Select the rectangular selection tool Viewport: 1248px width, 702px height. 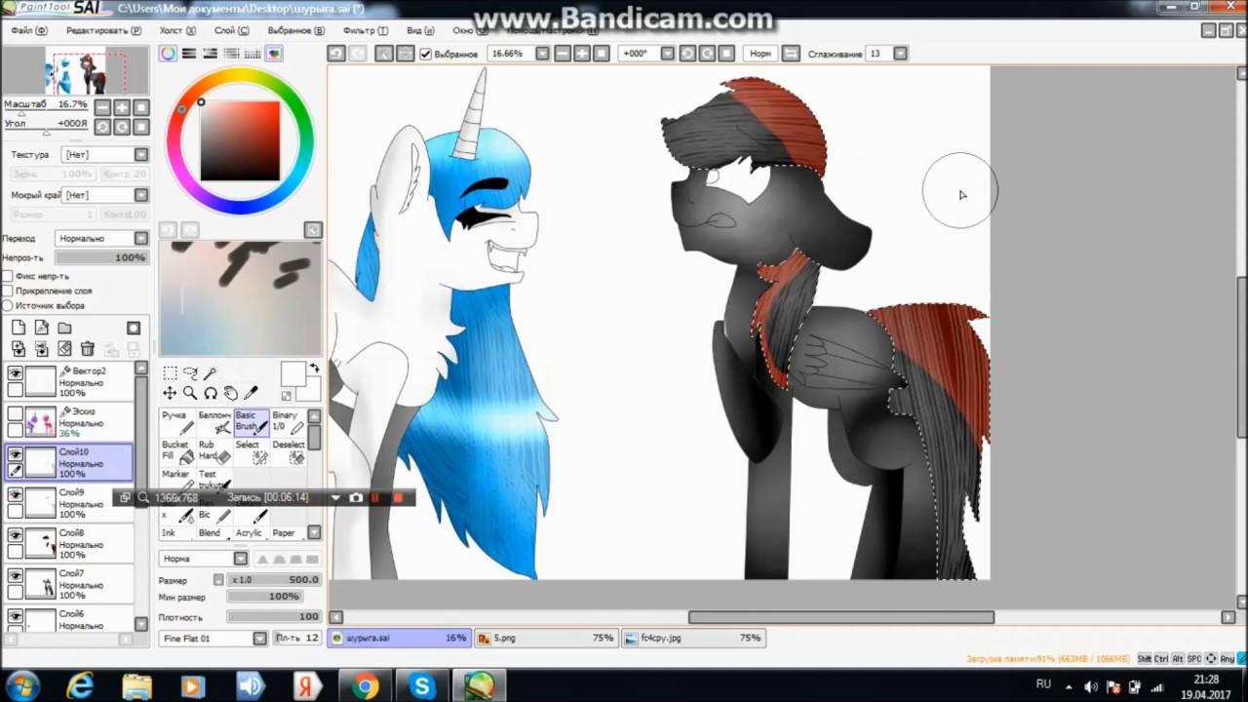click(170, 373)
